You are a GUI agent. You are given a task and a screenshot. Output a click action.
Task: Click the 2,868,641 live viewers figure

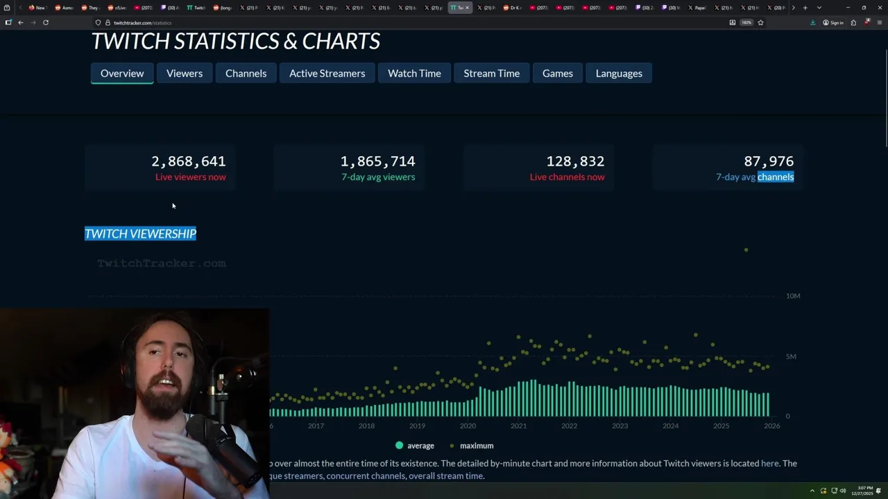189,161
